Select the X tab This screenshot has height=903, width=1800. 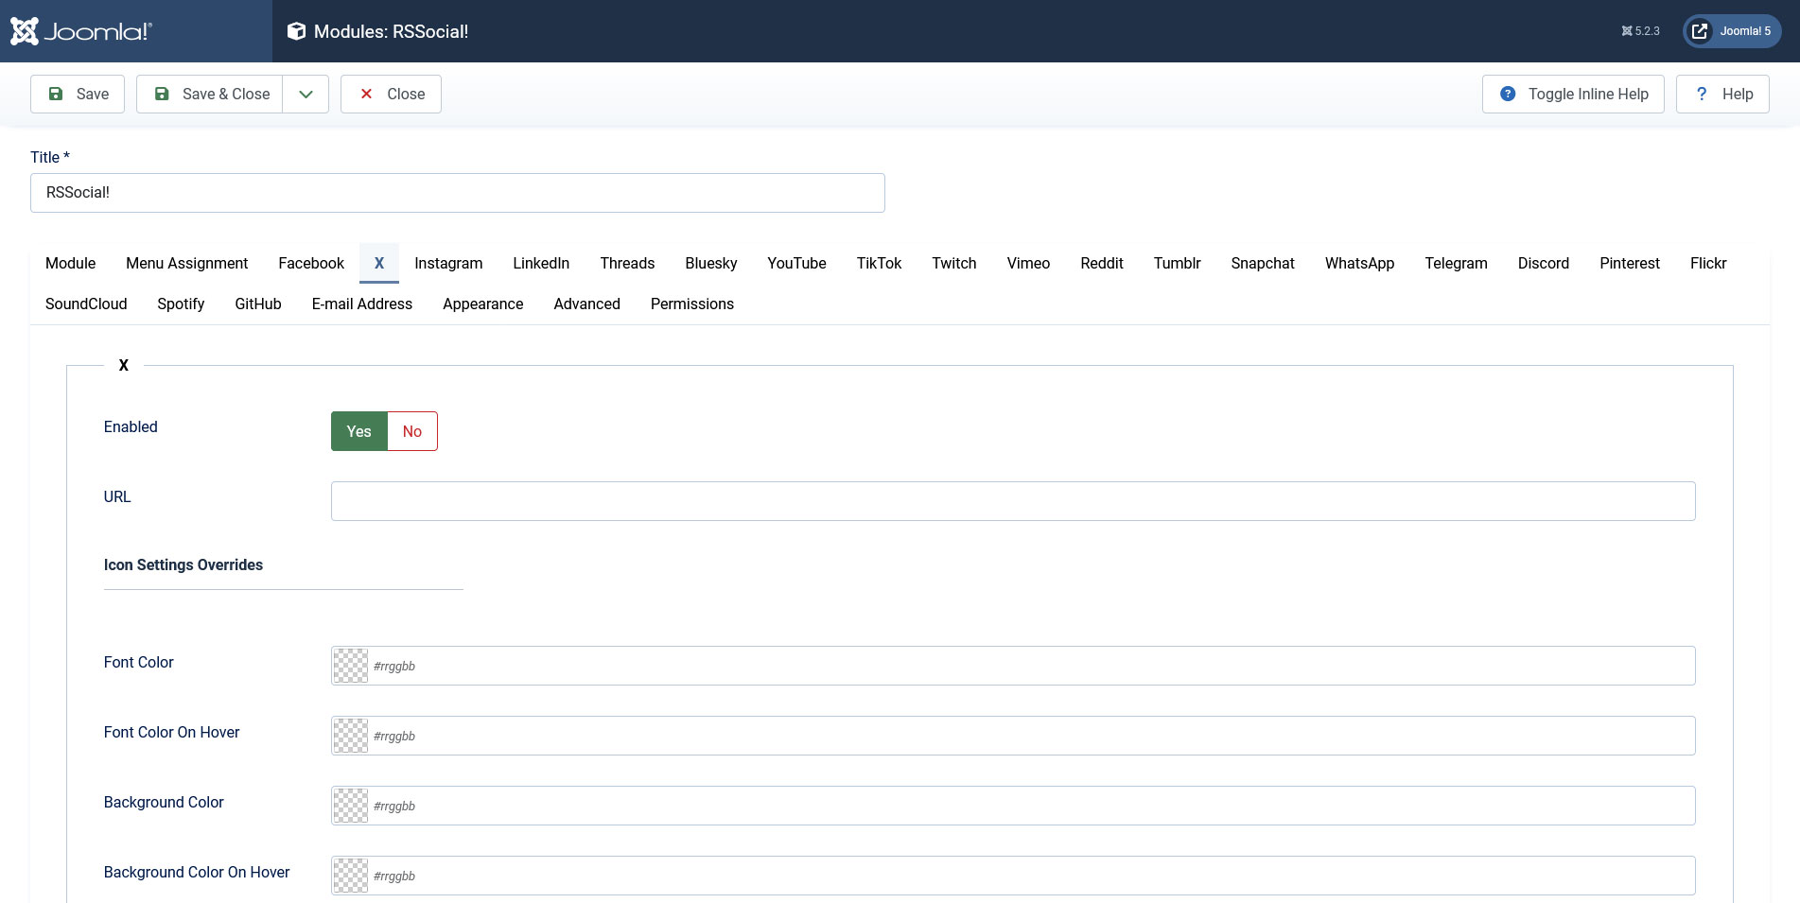pos(379,263)
